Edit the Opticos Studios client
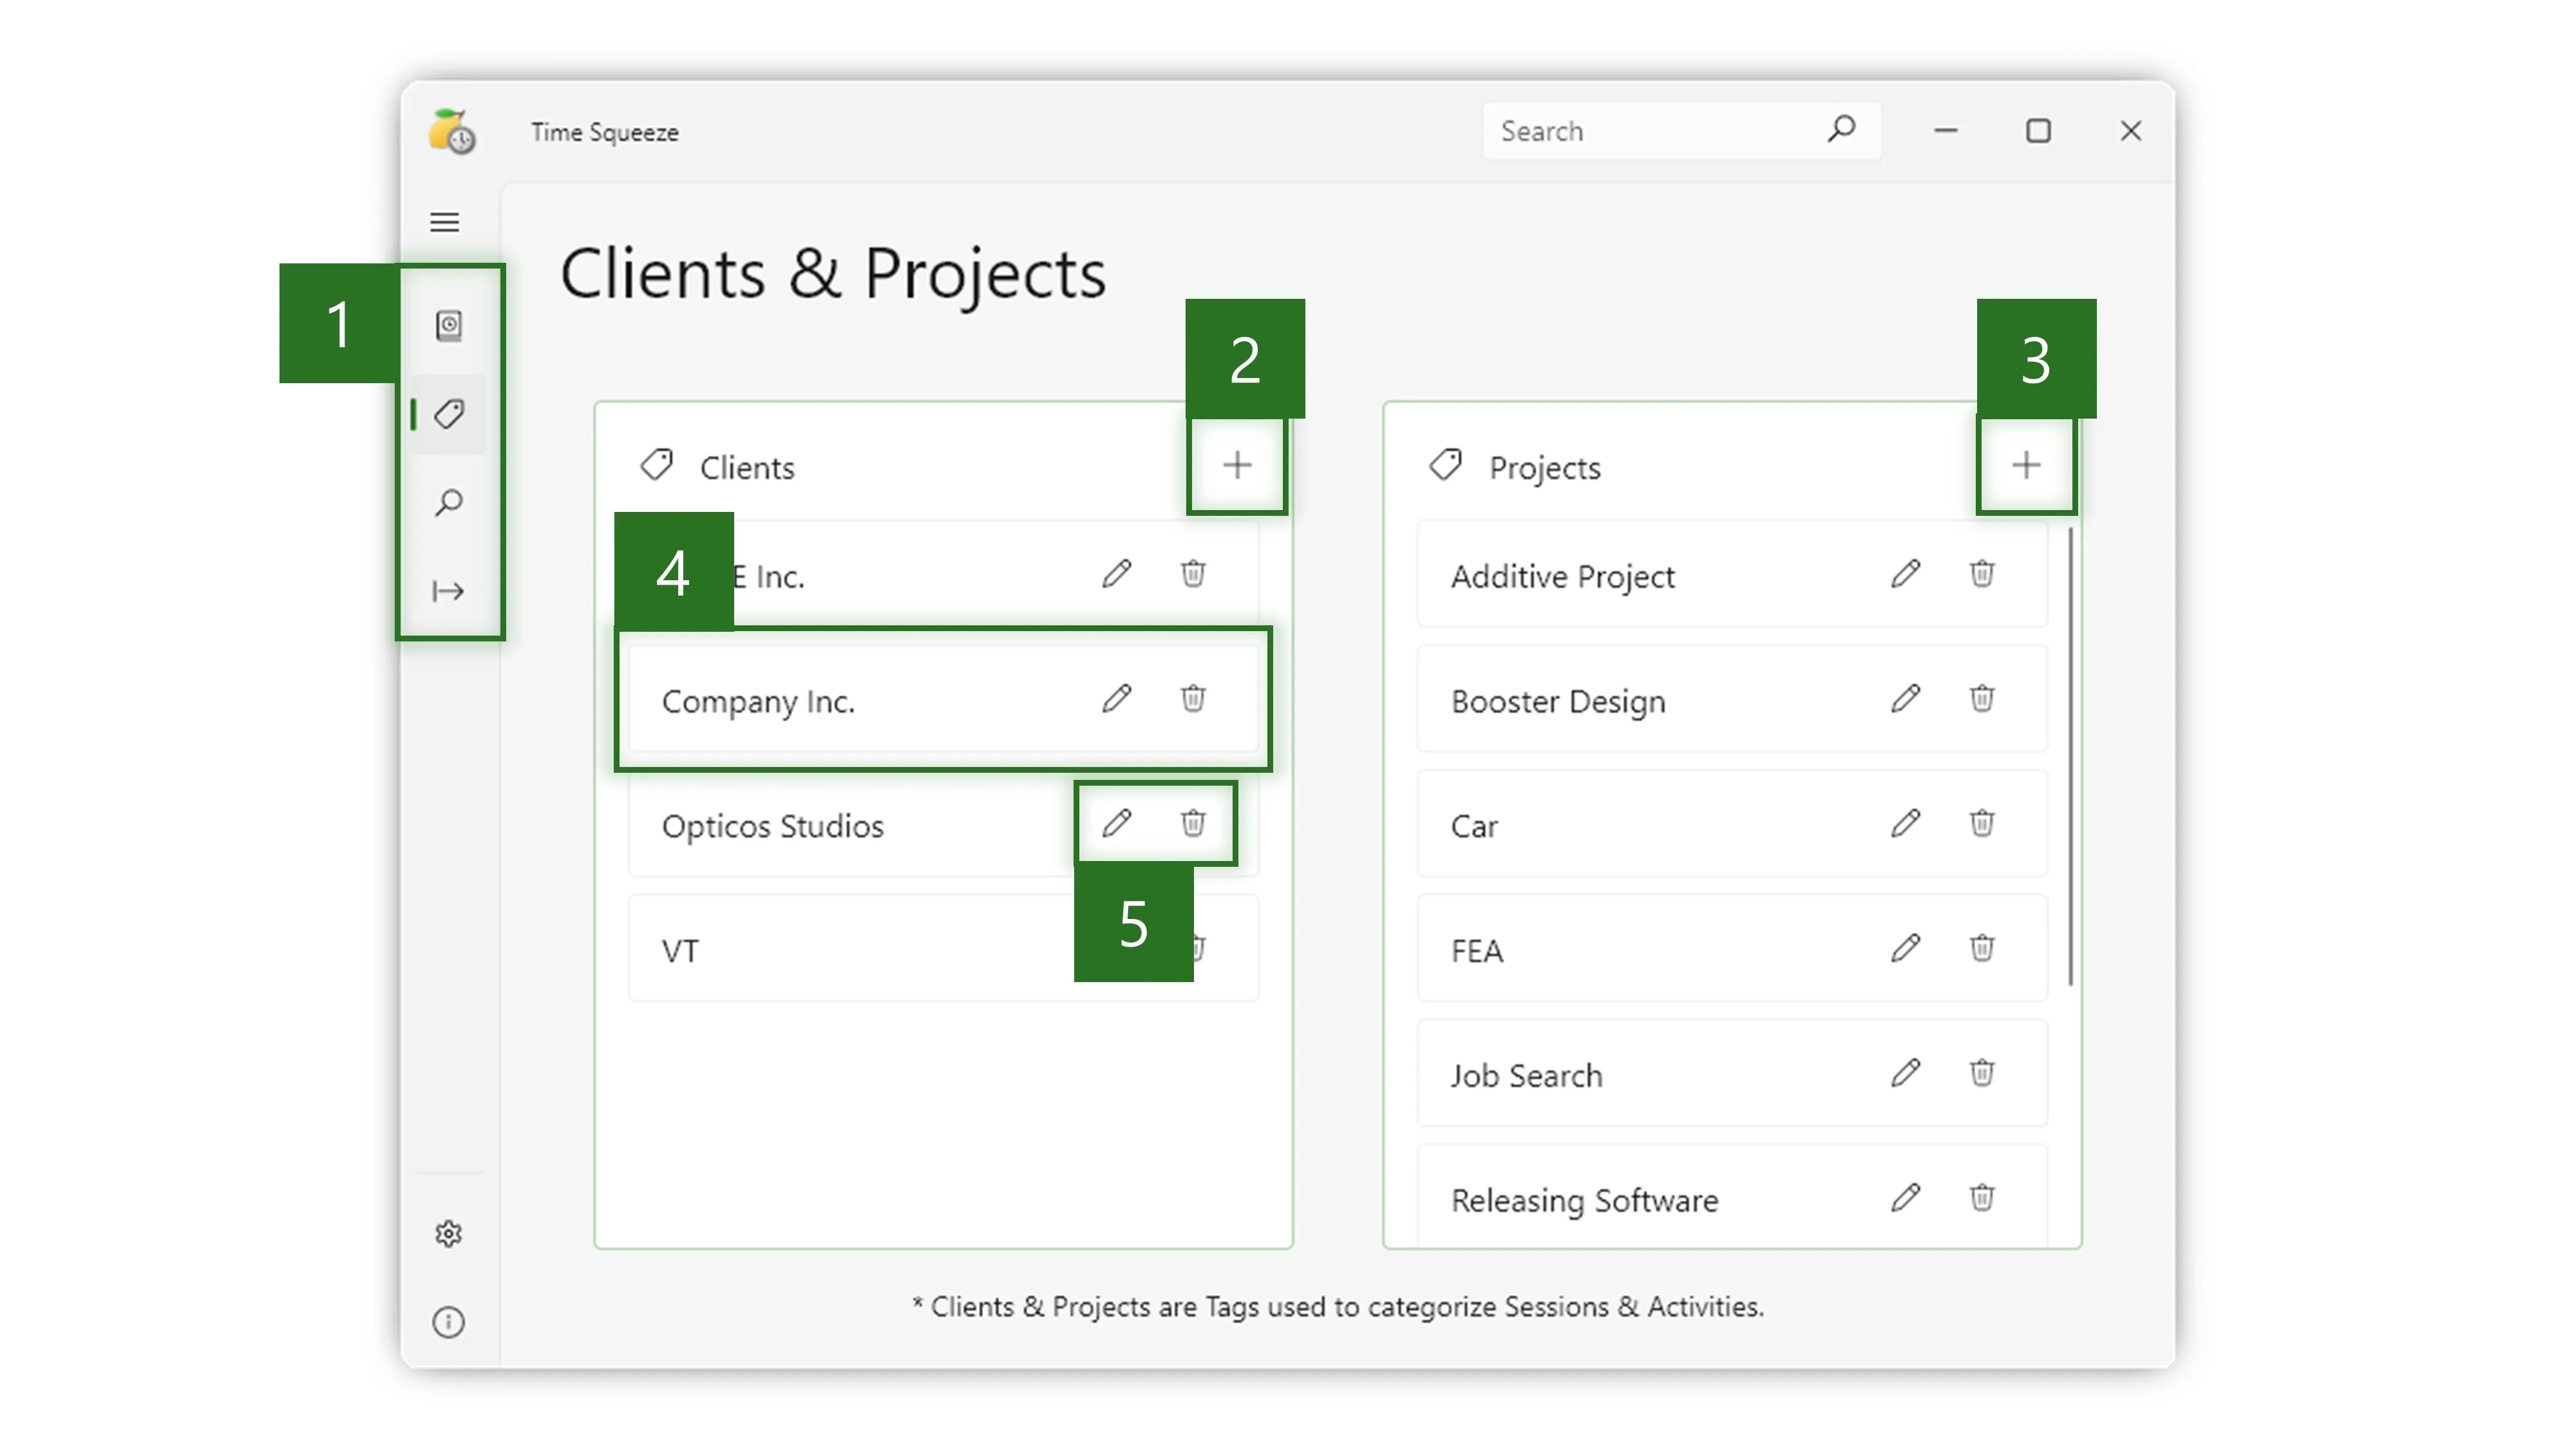 point(1117,823)
